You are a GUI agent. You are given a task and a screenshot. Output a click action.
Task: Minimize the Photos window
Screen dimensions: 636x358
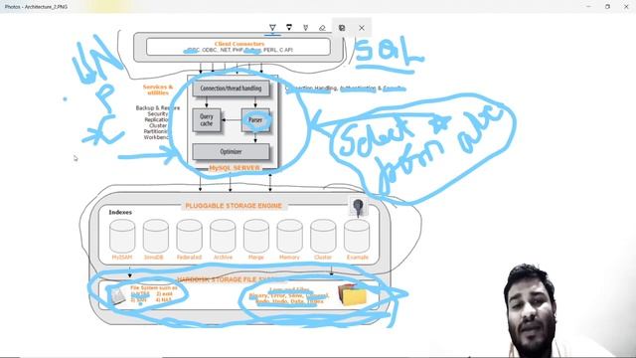point(588,7)
